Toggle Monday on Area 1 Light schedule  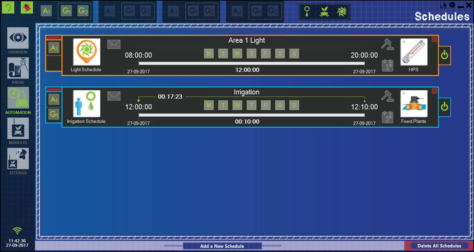(209, 53)
